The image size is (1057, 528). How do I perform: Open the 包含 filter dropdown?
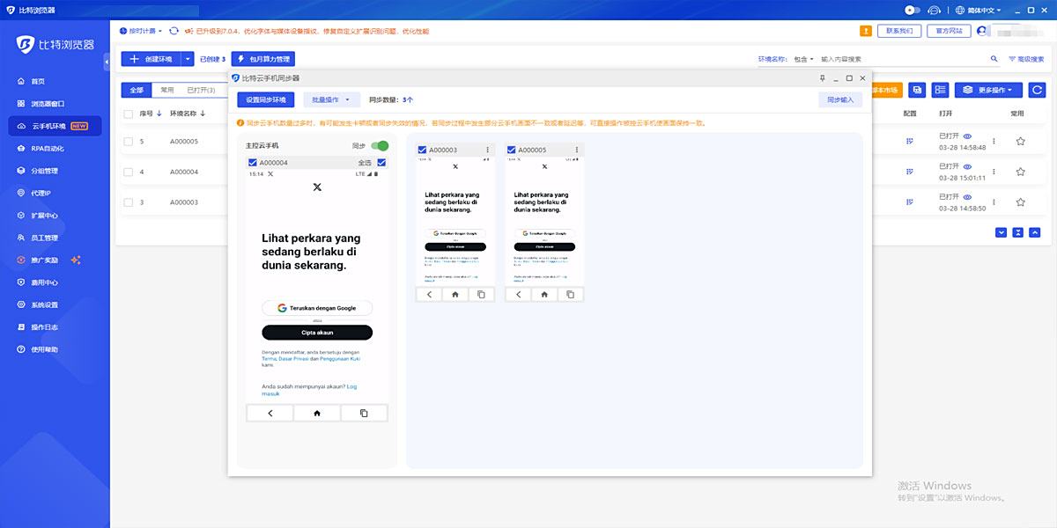point(803,59)
